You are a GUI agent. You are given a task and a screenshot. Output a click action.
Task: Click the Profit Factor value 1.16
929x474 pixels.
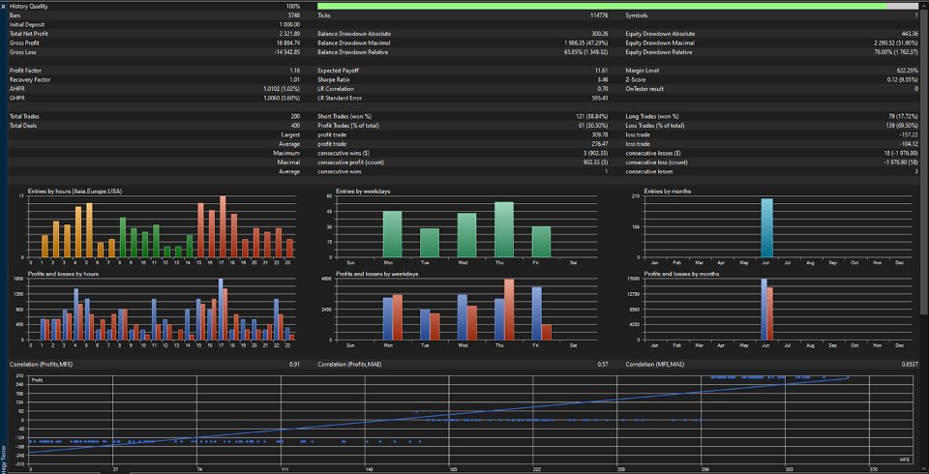click(295, 71)
